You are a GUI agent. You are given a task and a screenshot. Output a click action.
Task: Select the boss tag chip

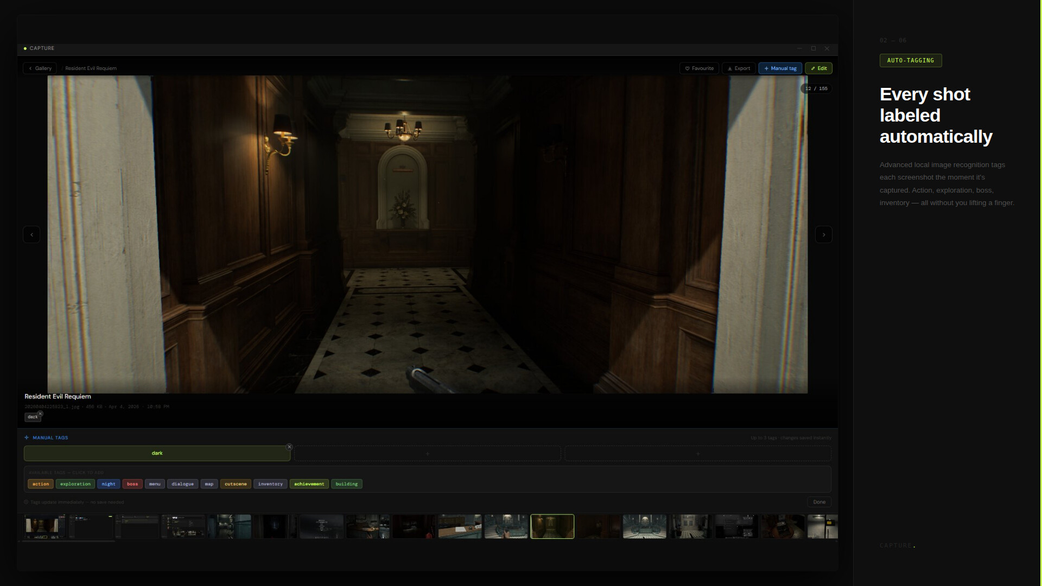132,484
